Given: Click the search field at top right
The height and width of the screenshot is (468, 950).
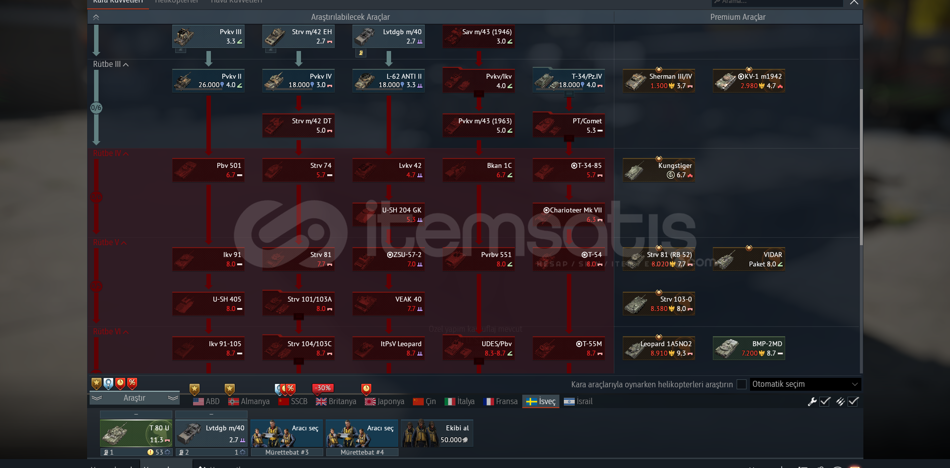Looking at the screenshot, I should (x=777, y=2).
